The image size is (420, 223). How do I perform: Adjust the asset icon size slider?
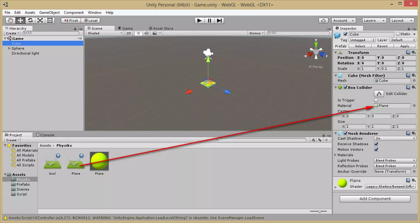[x=320, y=211]
